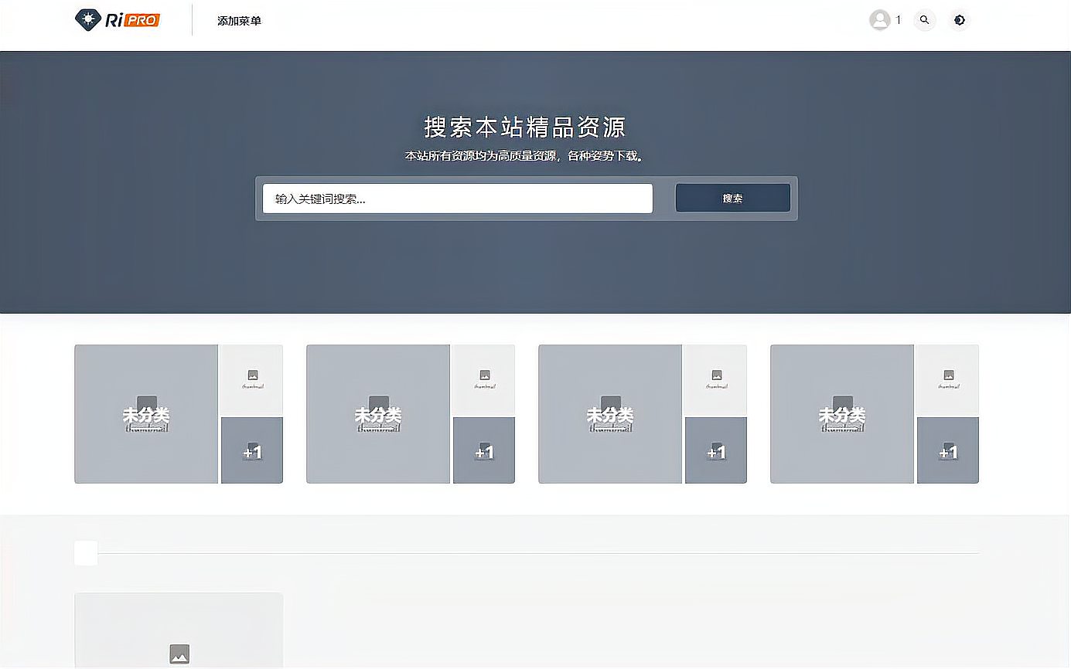Open the first 未分类 category card
Screen dimensions: 1071x669
pyautogui.click(x=145, y=414)
